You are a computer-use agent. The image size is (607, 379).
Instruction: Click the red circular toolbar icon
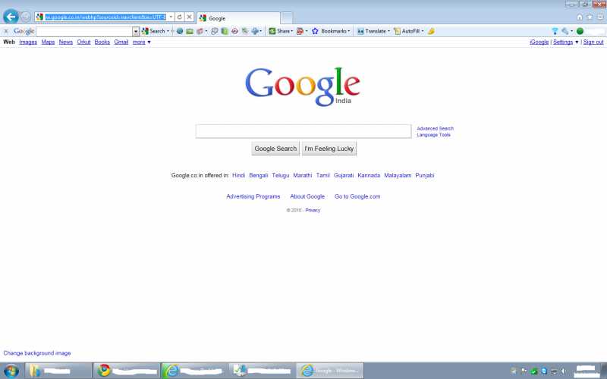coord(234,31)
